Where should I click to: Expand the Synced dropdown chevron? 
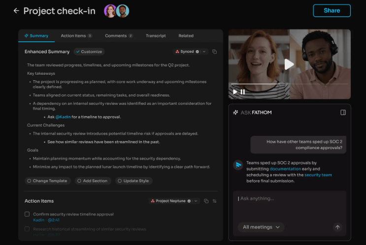(204, 52)
